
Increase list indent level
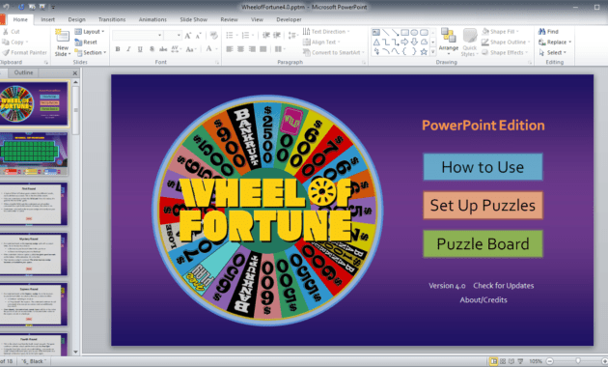click(277, 36)
